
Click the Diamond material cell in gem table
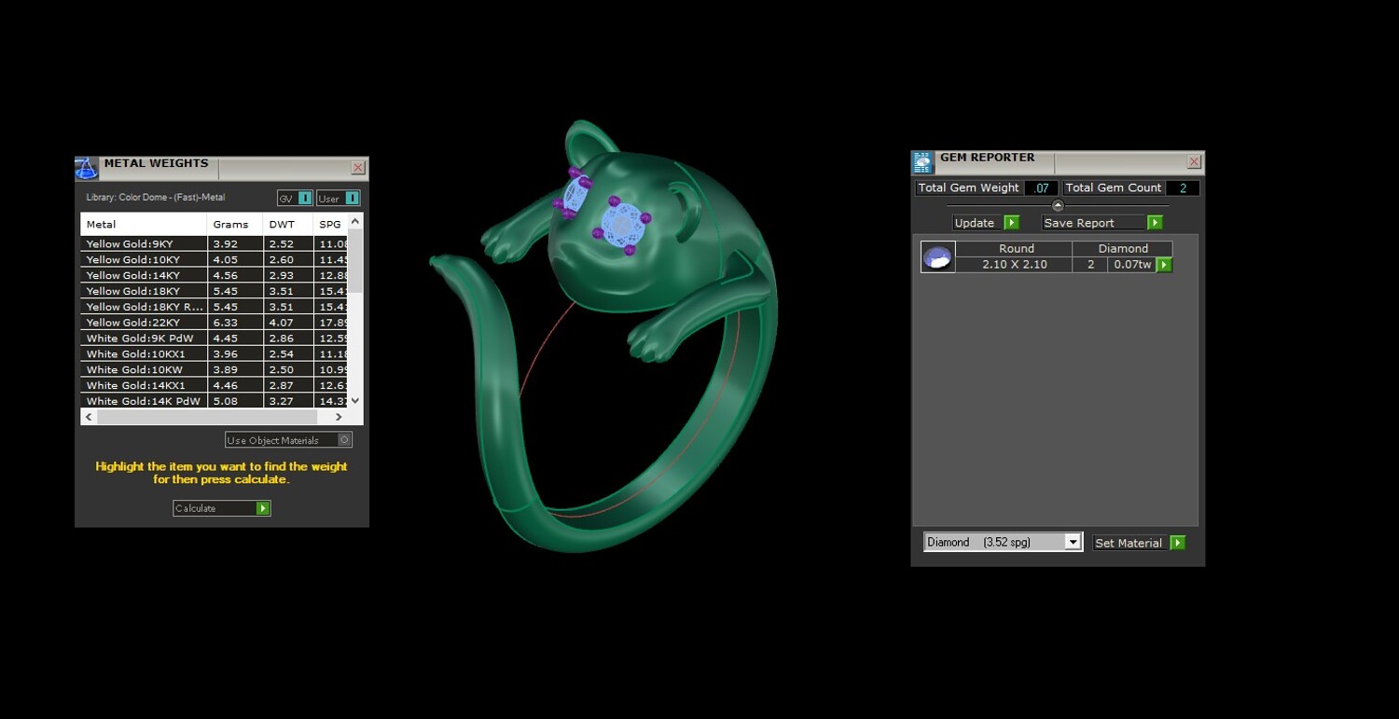(1123, 249)
